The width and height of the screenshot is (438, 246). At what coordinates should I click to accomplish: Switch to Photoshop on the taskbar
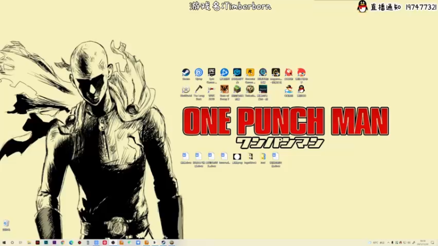click(46, 243)
